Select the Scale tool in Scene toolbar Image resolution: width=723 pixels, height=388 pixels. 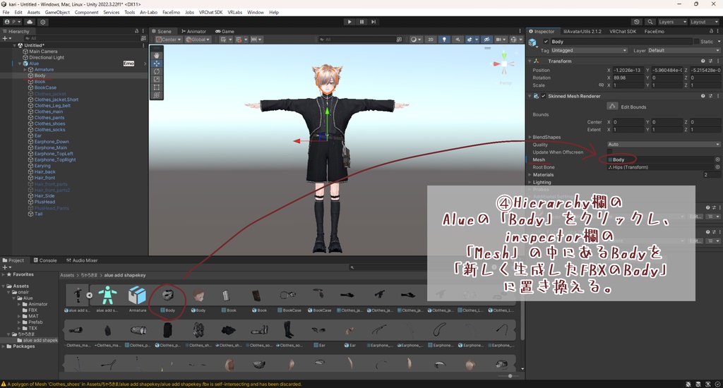tap(157, 79)
